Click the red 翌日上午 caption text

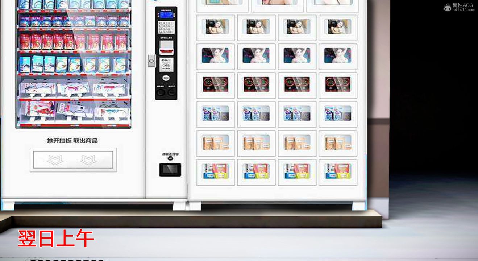point(56,238)
